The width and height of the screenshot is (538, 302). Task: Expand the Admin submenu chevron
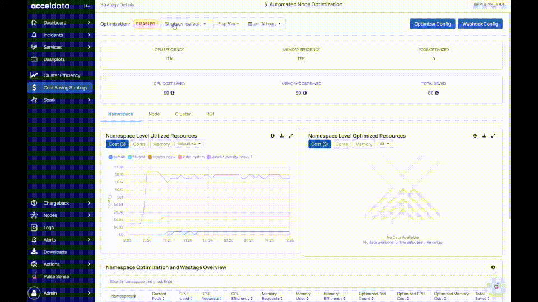click(x=89, y=293)
